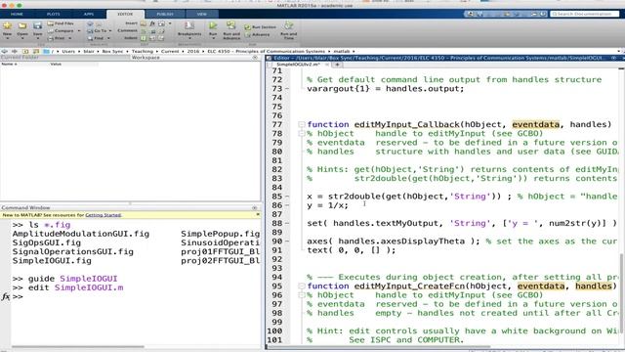
Task: Click the fx function browser icon
Action: point(6,296)
